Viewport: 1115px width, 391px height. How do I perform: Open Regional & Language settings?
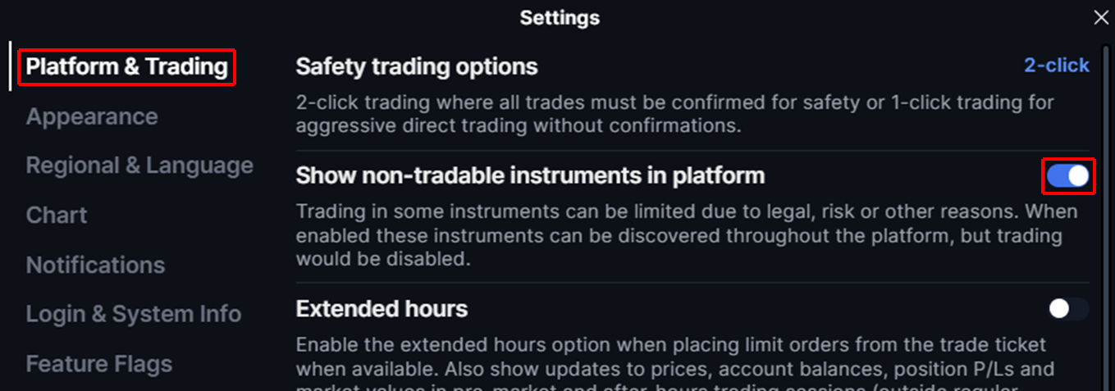click(139, 166)
